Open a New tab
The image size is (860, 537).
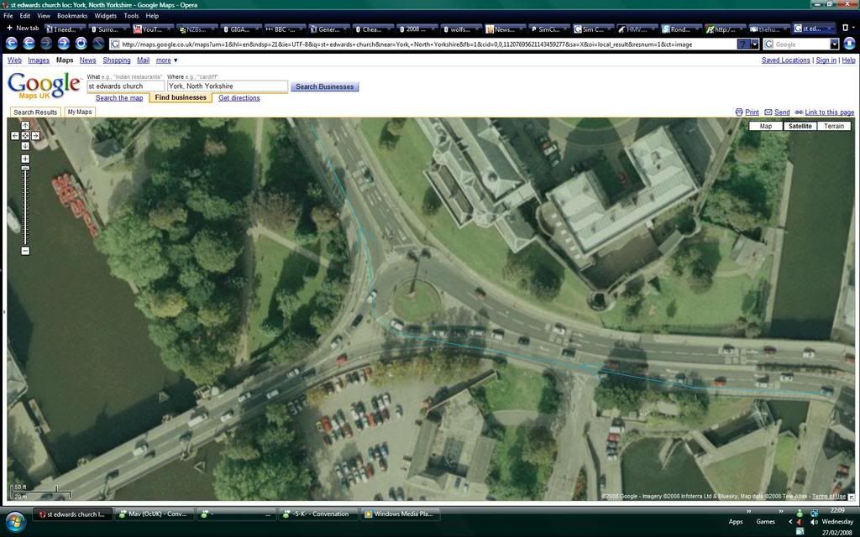(23, 28)
